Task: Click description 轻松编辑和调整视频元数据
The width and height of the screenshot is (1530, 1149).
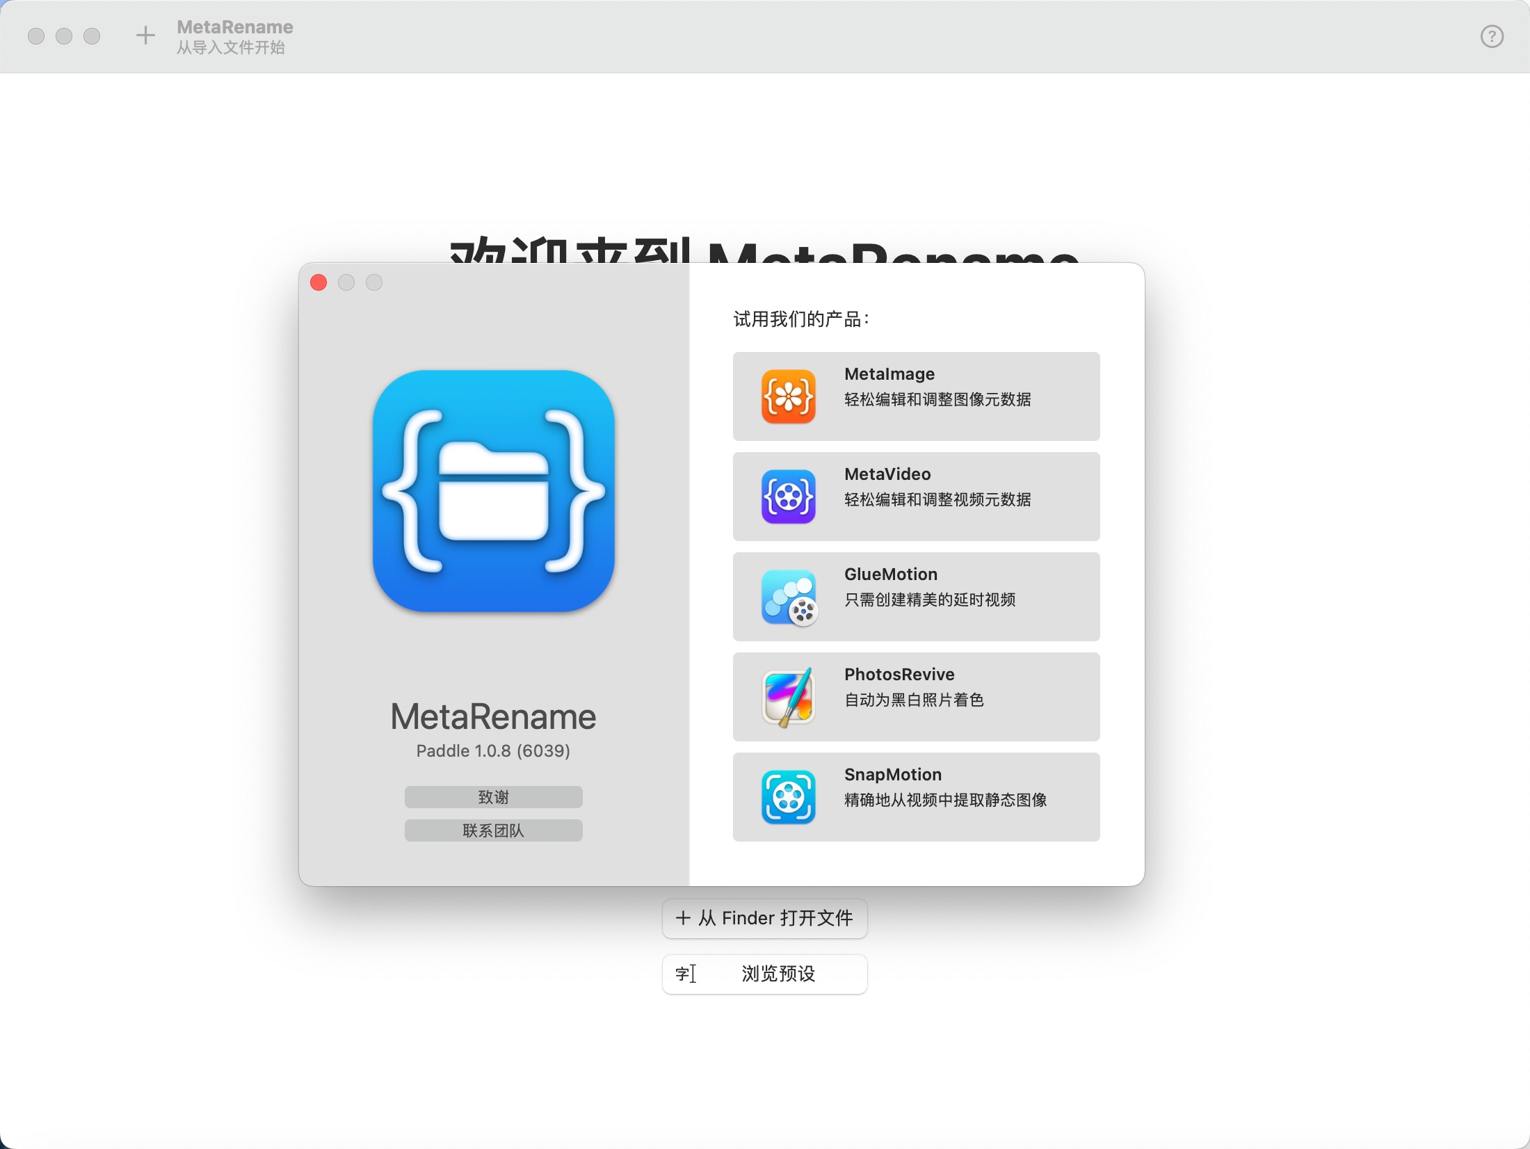Action: 937,500
